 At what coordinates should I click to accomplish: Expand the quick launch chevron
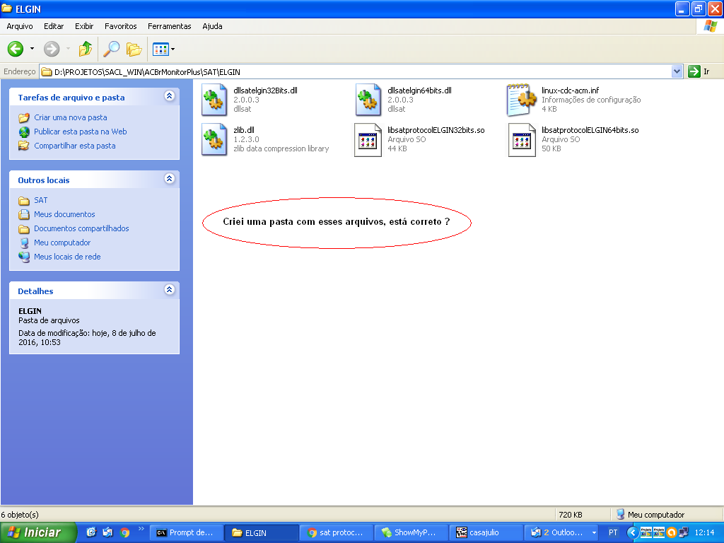coord(141,529)
